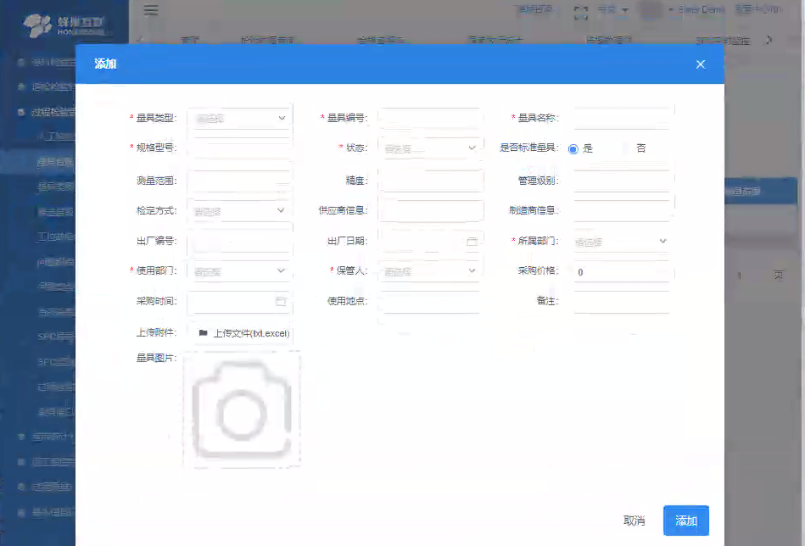Toggle the hamburger menu icon in header

[x=151, y=10]
